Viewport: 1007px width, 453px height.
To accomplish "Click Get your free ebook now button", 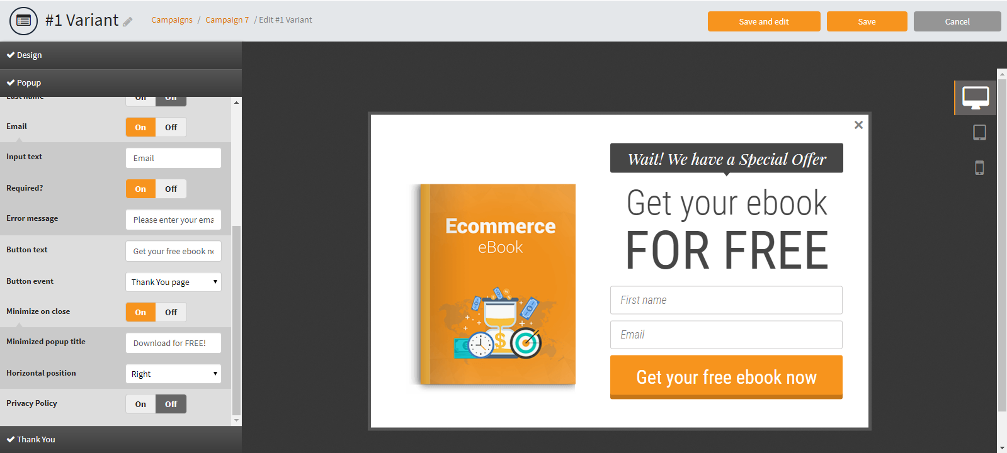I will [x=726, y=377].
